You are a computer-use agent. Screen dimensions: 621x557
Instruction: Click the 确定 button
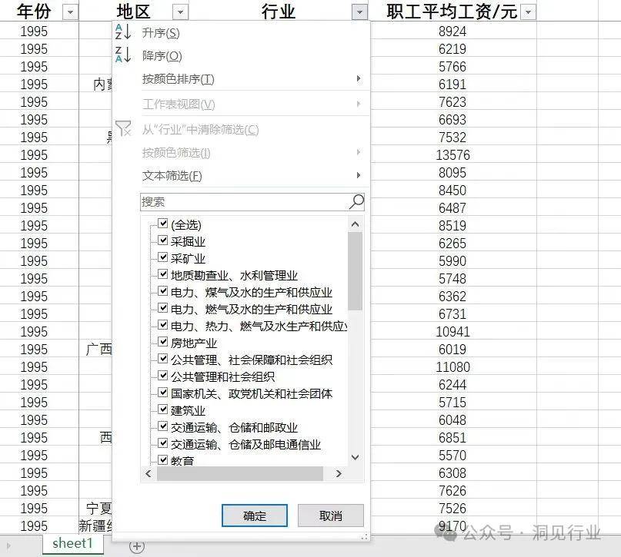[x=254, y=516]
